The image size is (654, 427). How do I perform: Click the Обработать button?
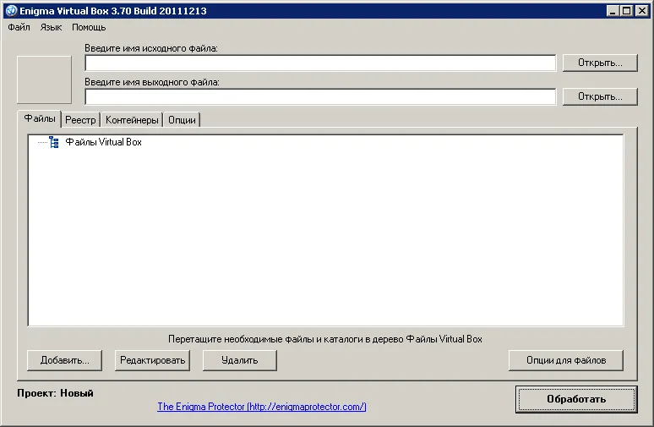click(x=576, y=399)
